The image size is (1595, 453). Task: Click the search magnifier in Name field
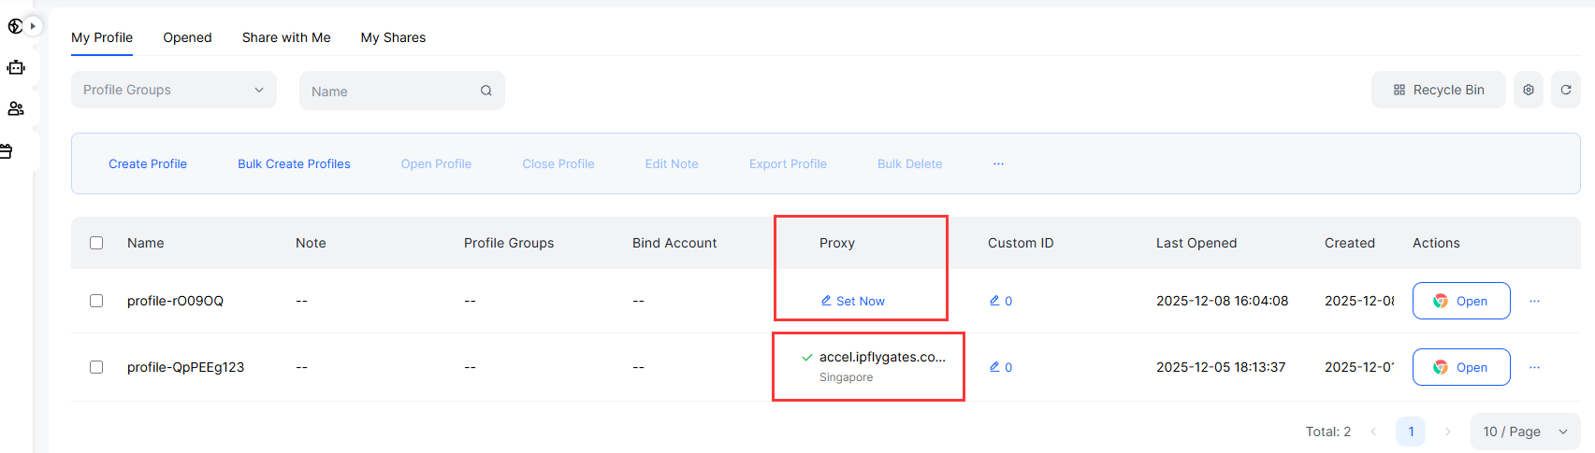(486, 91)
